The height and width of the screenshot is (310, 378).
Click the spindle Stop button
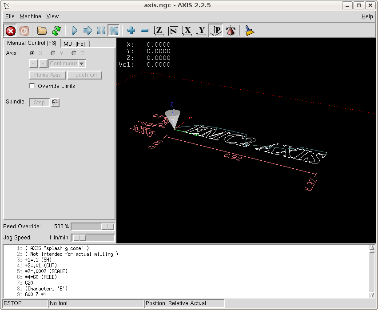coord(39,103)
